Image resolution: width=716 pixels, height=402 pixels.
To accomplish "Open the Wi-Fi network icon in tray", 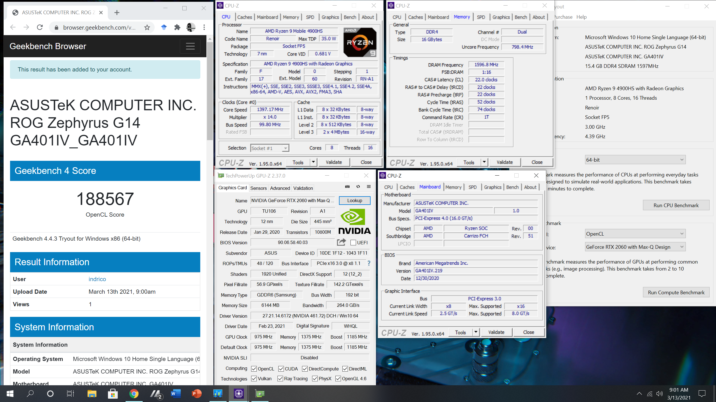I will pyautogui.click(x=650, y=394).
